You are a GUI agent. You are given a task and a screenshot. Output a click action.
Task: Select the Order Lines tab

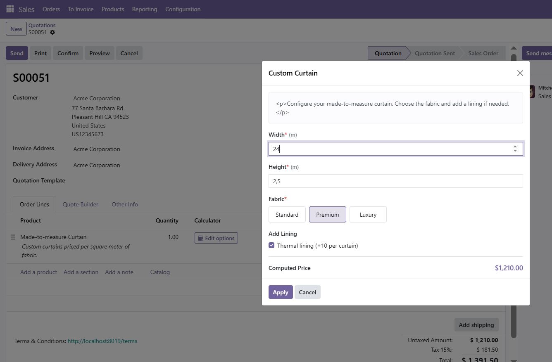34,204
